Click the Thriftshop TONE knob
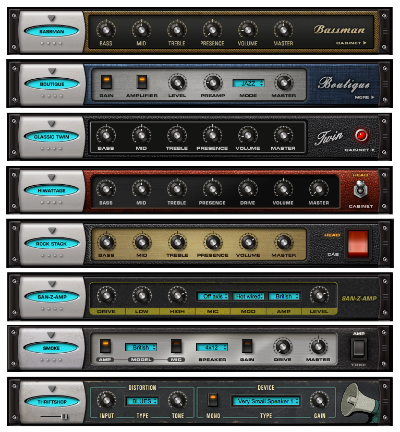Screen dimensions: 400x432 pyautogui.click(x=177, y=400)
